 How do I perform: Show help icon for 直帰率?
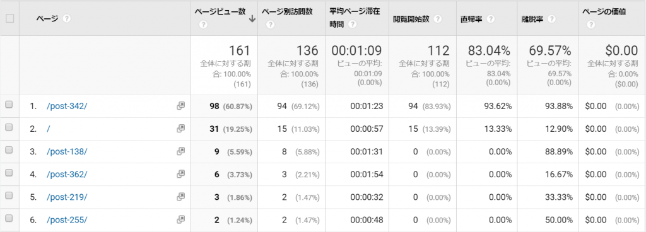click(x=491, y=19)
